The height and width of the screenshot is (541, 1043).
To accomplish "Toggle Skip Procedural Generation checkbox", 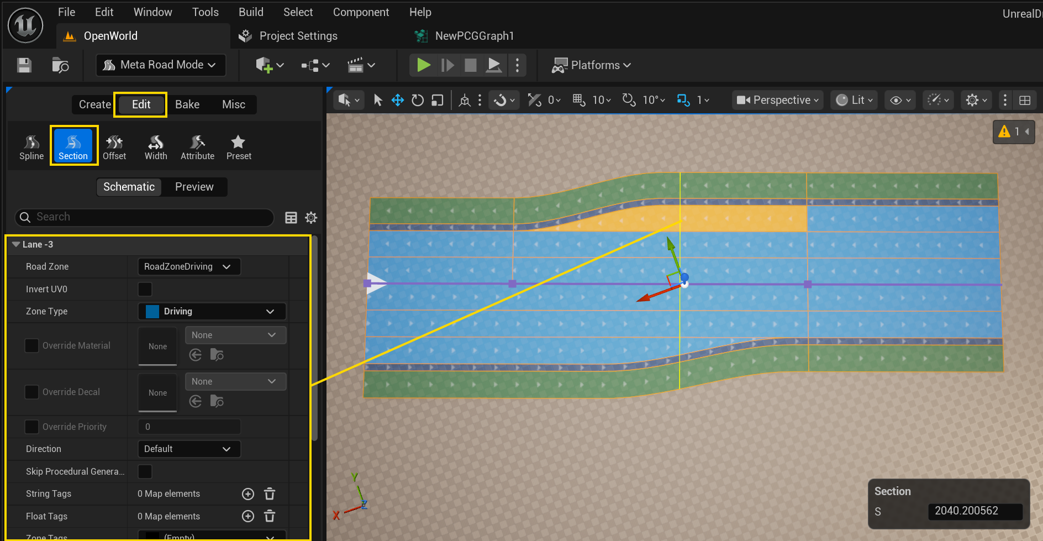I will pyautogui.click(x=145, y=471).
